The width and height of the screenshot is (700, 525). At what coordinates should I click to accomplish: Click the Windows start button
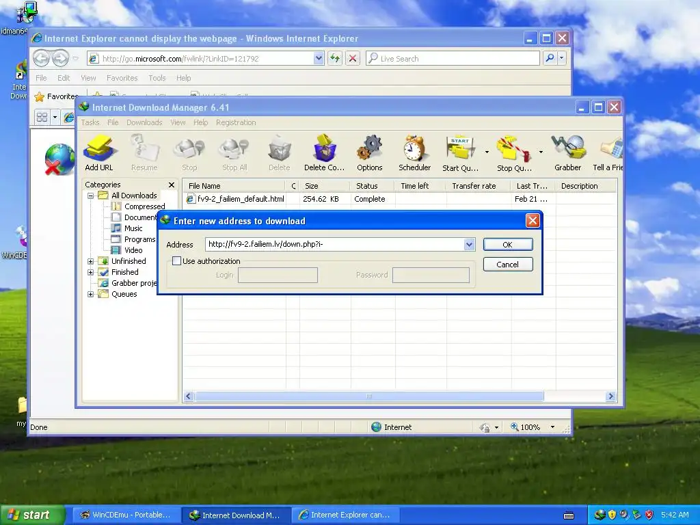31,515
